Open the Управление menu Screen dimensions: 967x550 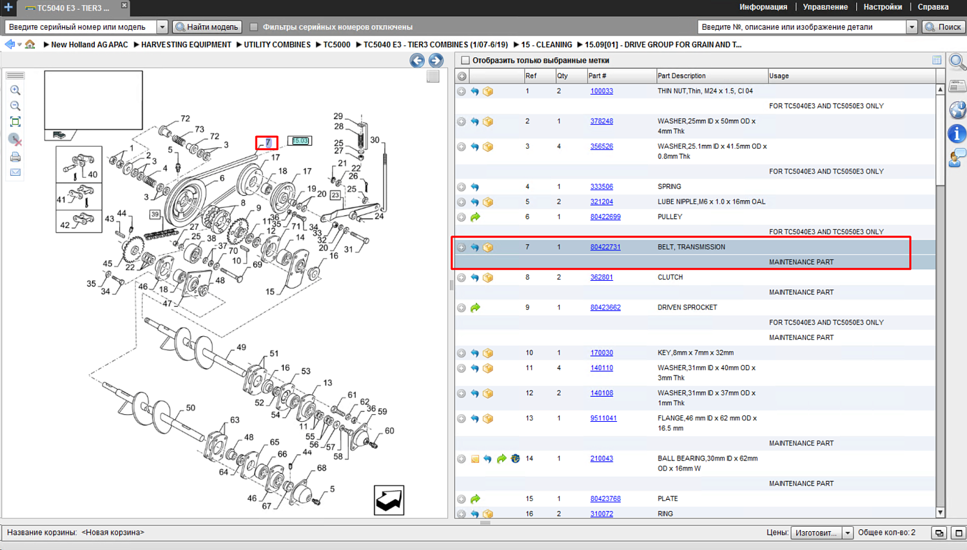(825, 7)
